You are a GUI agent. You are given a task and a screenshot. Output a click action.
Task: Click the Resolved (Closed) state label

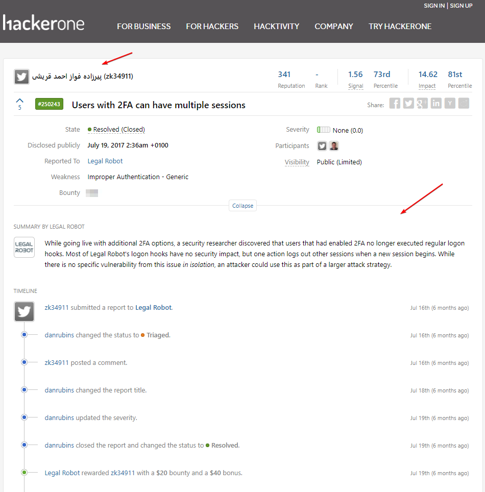pyautogui.click(x=116, y=129)
